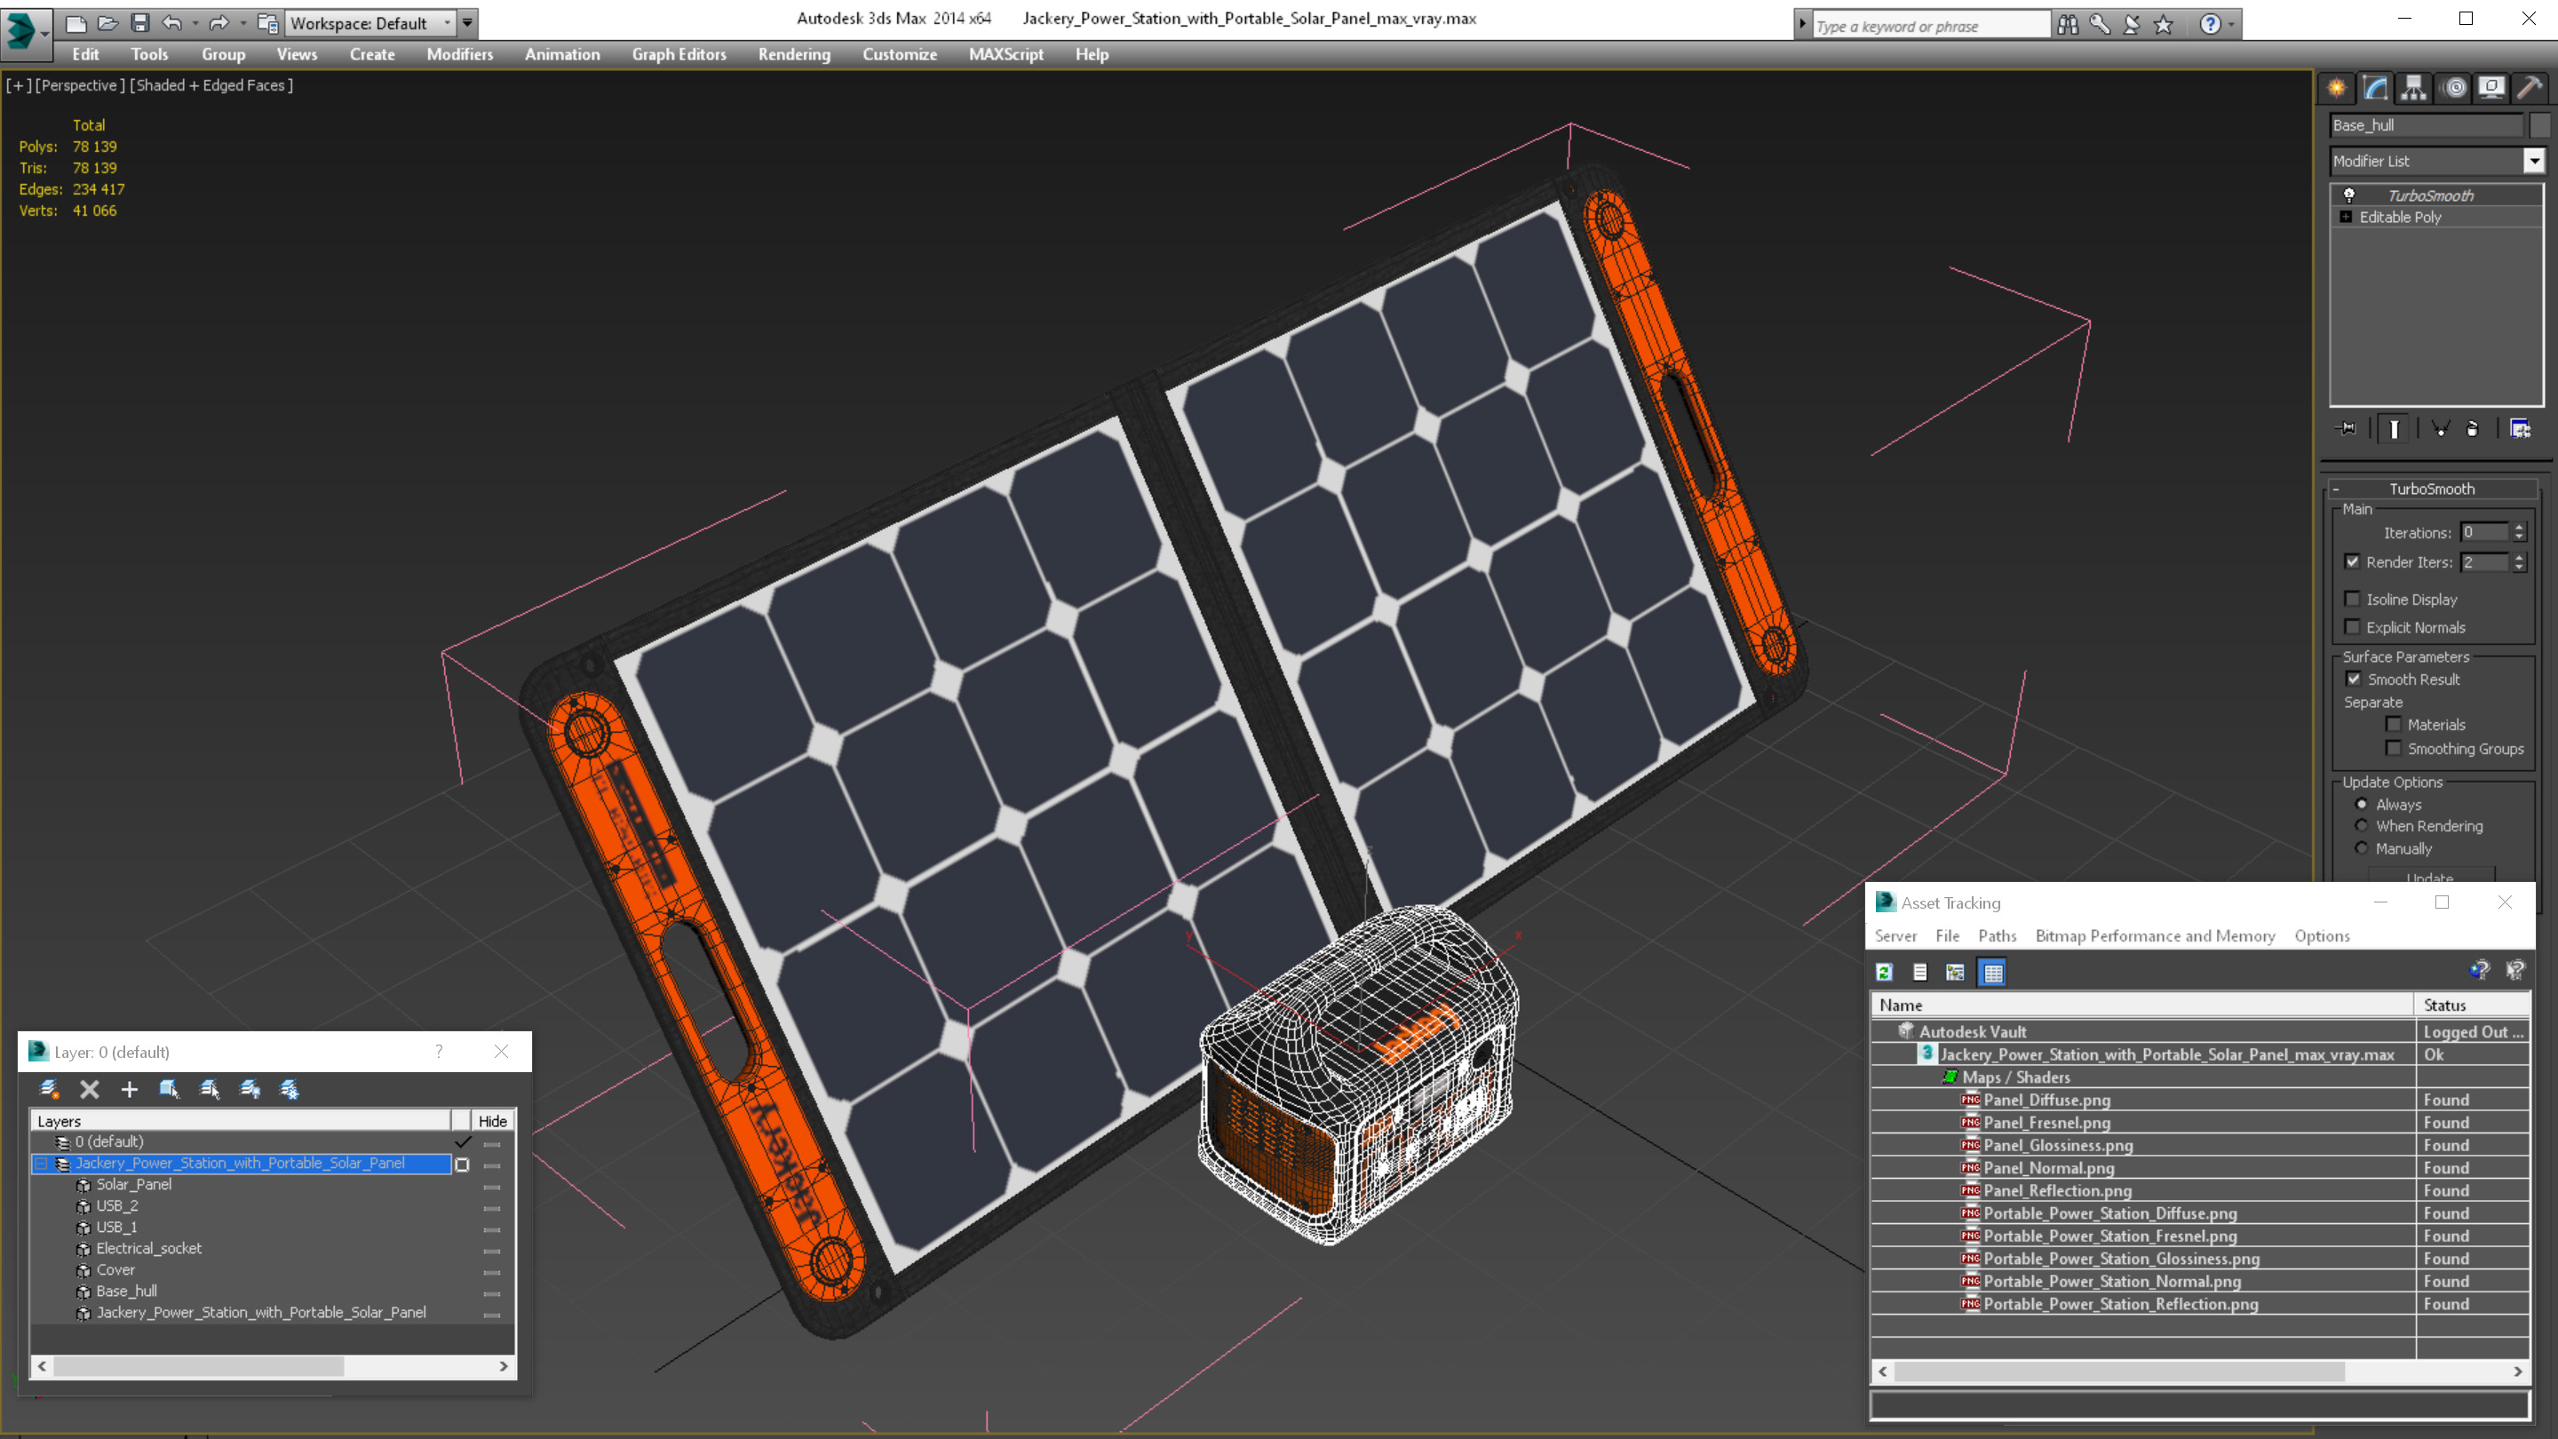Click the Undo arrow icon

tap(171, 23)
